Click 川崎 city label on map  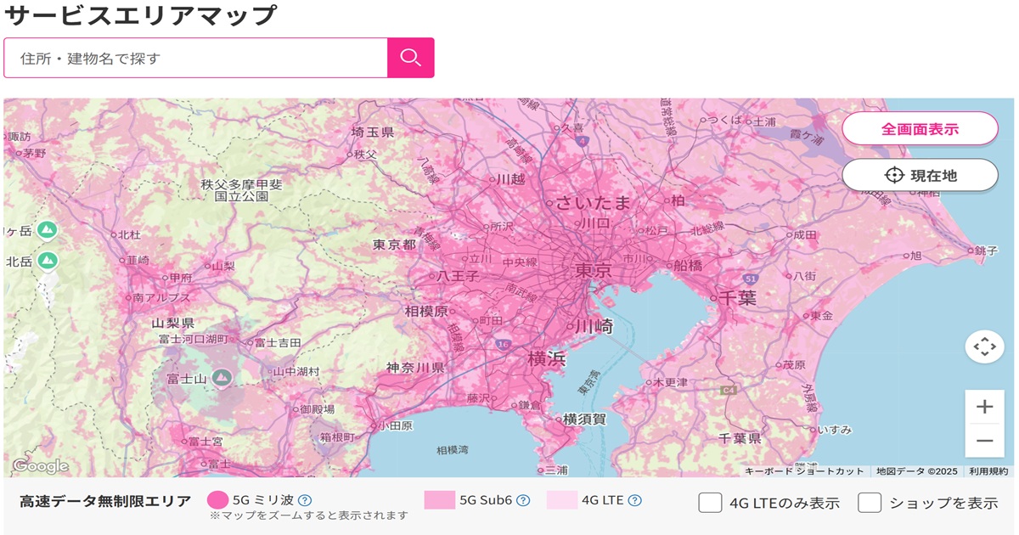tap(594, 326)
